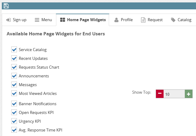Viewport: 196px width, 136px height.
Task: Disable Avg. Response Time KPI widget
Action: (x=14, y=130)
